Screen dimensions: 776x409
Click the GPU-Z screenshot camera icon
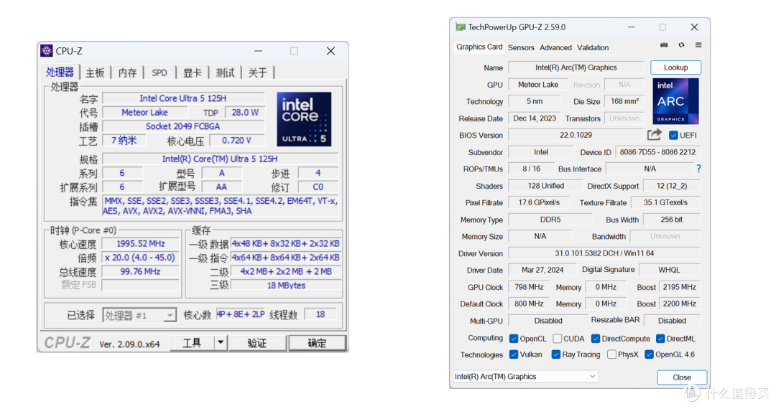coord(664,45)
